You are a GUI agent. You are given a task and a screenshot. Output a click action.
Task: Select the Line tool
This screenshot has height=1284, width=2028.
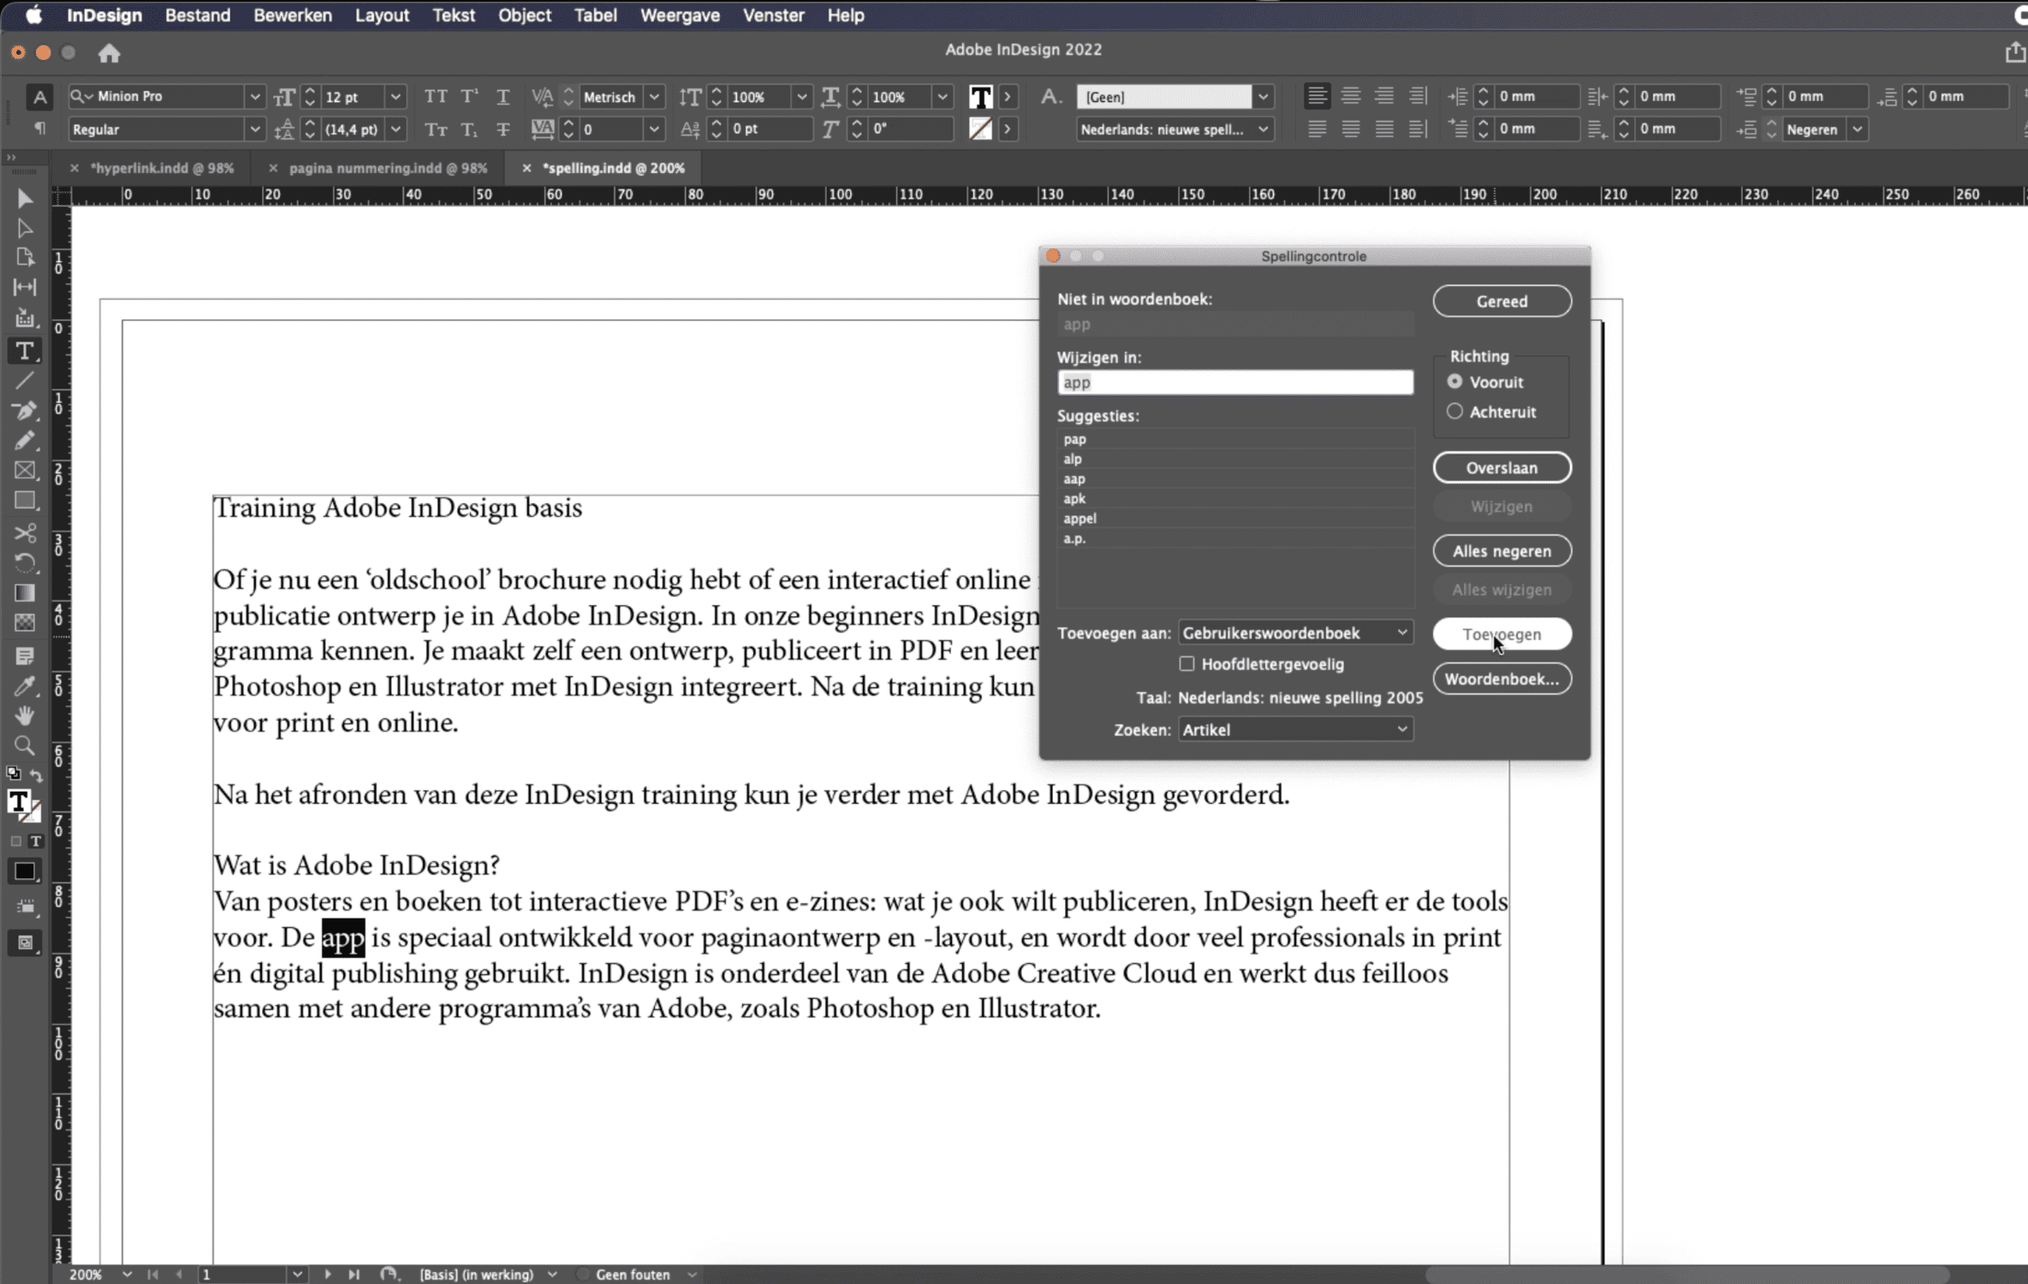[x=25, y=381]
